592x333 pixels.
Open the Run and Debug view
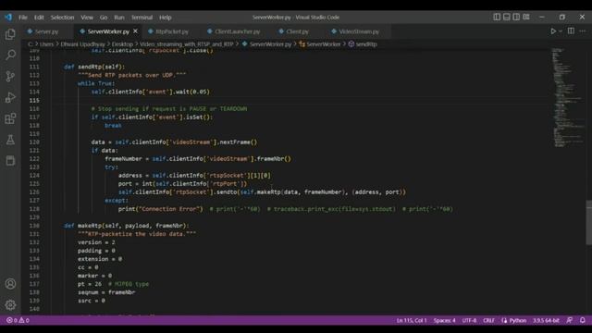coord(10,97)
